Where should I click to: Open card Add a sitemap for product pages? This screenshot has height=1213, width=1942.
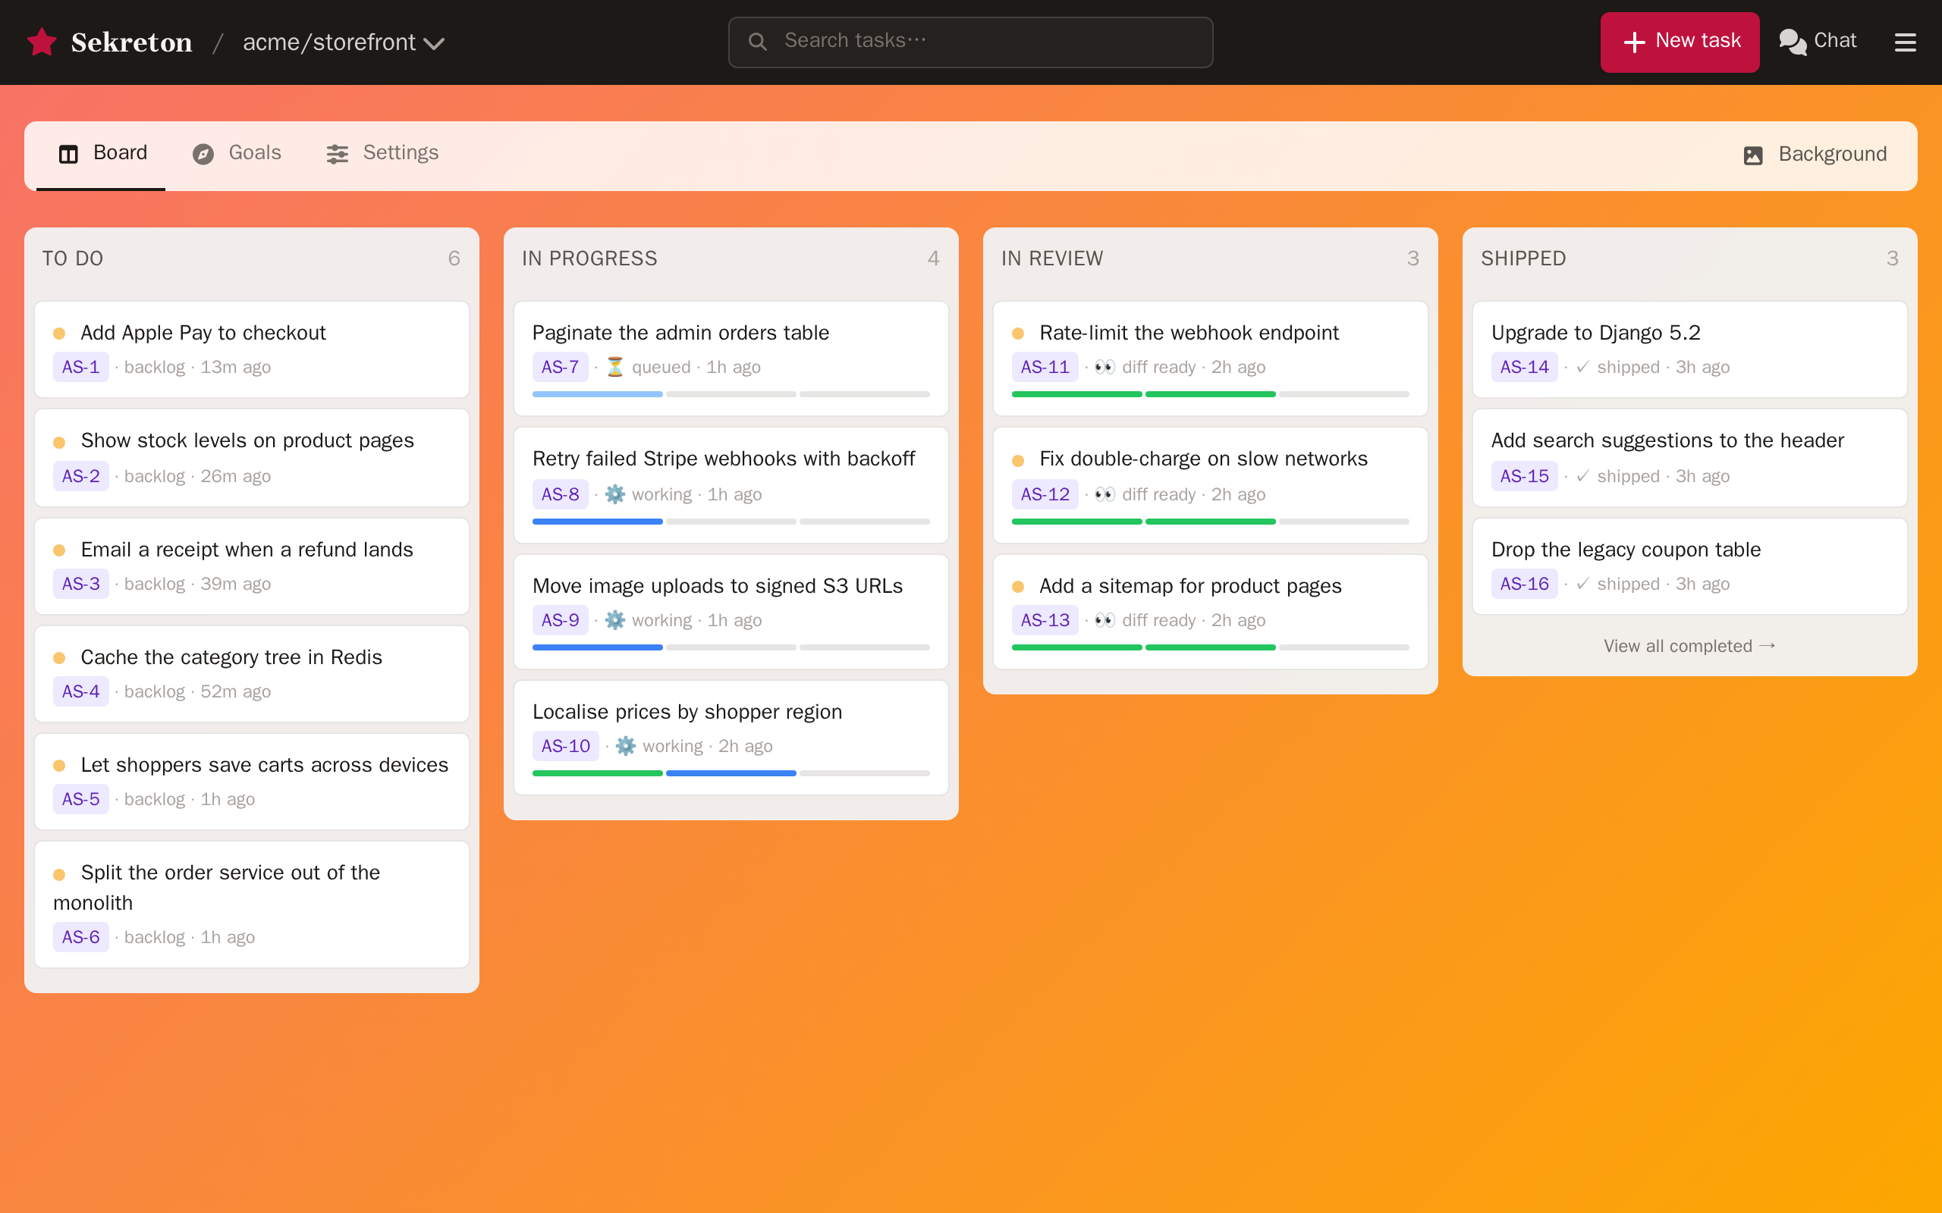(1210, 612)
